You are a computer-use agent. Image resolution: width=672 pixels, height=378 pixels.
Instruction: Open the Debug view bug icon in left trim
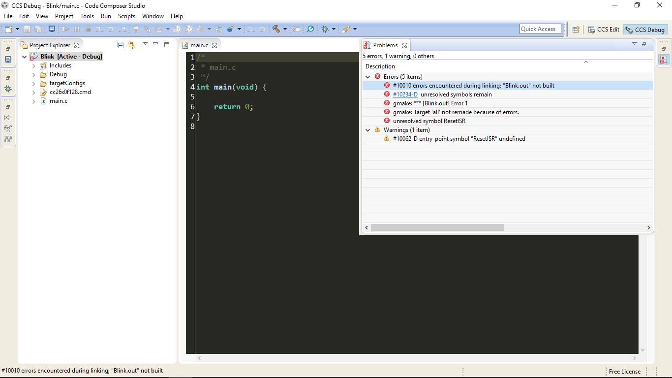[x=8, y=89]
